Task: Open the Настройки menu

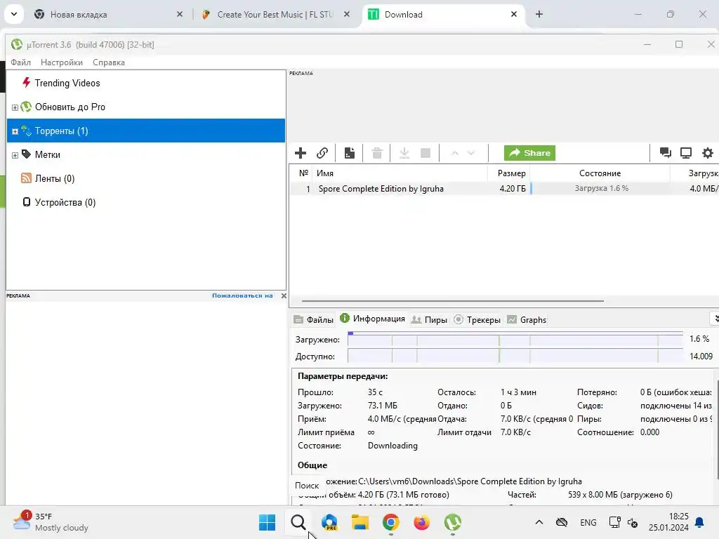Action: point(62,62)
